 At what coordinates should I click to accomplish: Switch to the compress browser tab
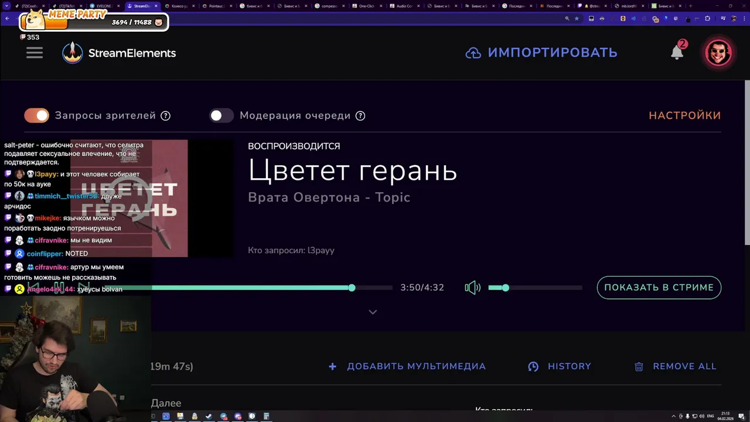[x=329, y=6]
